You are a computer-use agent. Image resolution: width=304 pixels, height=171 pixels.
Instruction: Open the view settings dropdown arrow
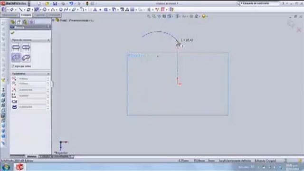(207, 17)
